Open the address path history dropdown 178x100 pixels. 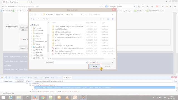[x=81, y=14]
